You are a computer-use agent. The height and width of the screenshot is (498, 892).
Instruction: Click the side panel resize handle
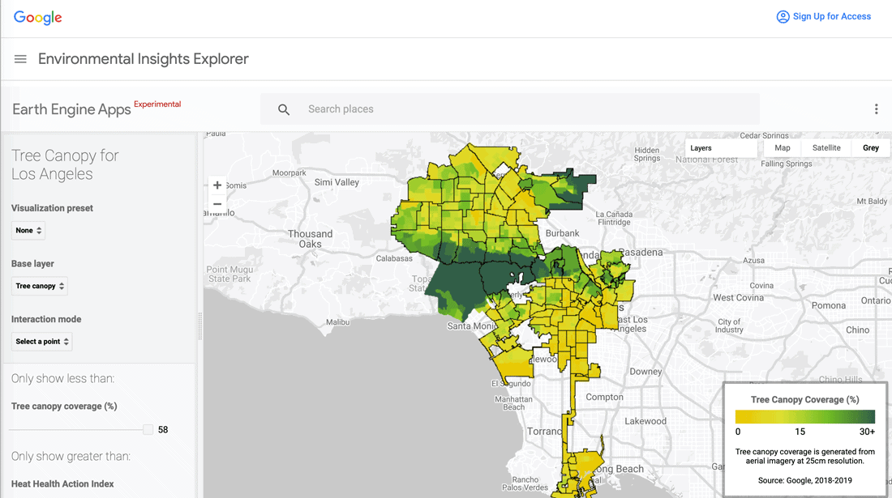[199, 326]
